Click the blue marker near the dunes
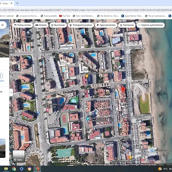The width and height of the screenshot is (172, 172). click(124, 62)
